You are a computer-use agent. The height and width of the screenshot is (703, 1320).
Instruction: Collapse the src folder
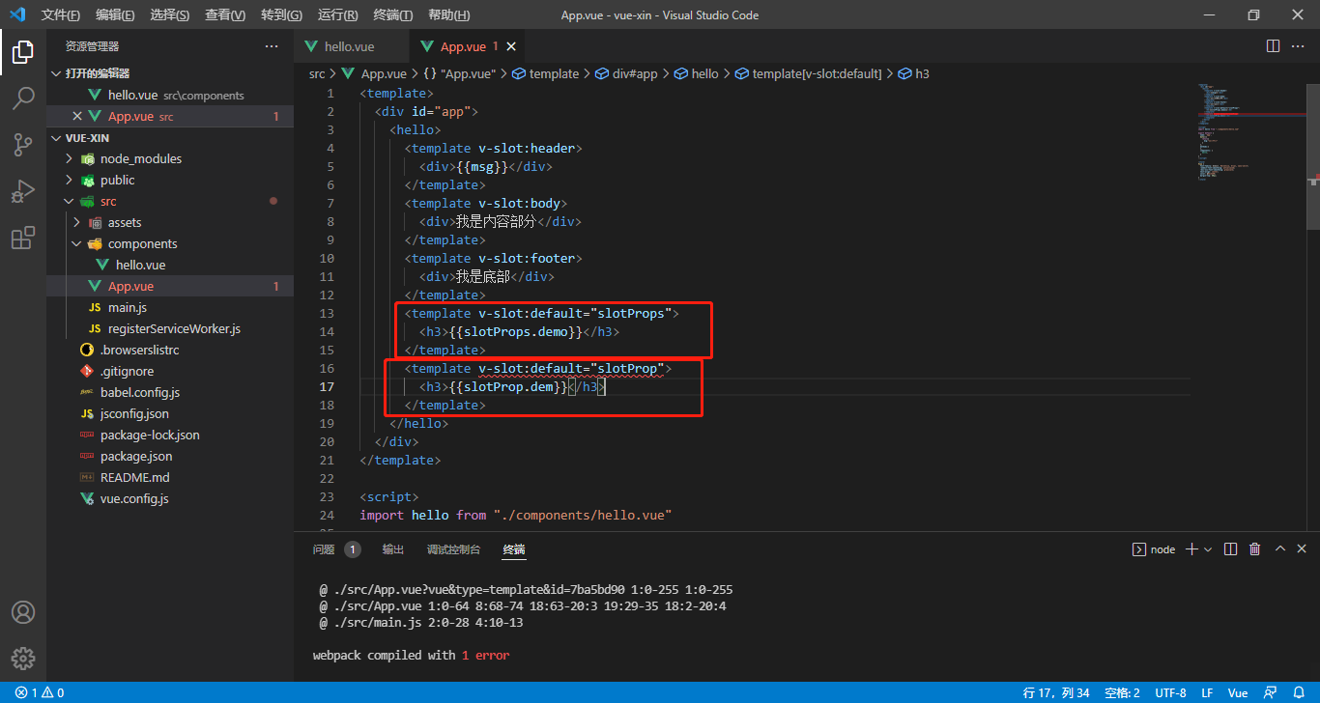pos(170,201)
